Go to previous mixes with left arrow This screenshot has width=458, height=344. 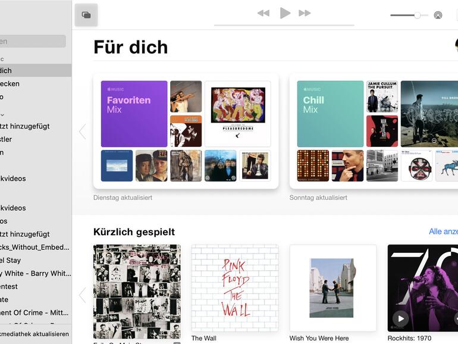tap(82, 131)
